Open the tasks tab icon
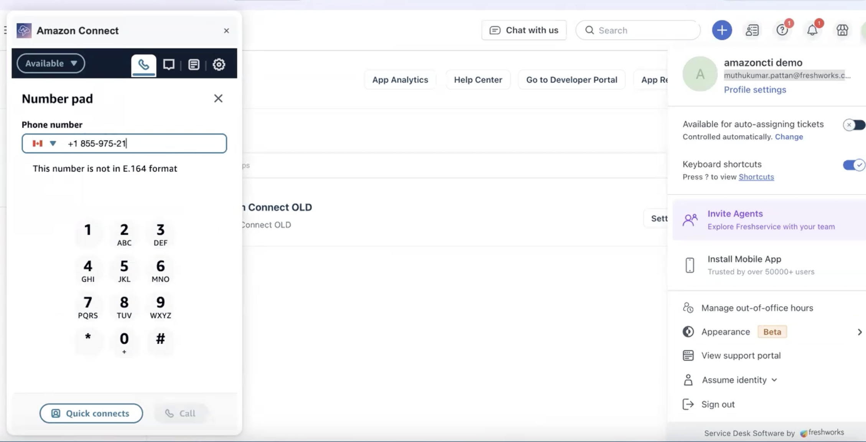 coord(194,64)
